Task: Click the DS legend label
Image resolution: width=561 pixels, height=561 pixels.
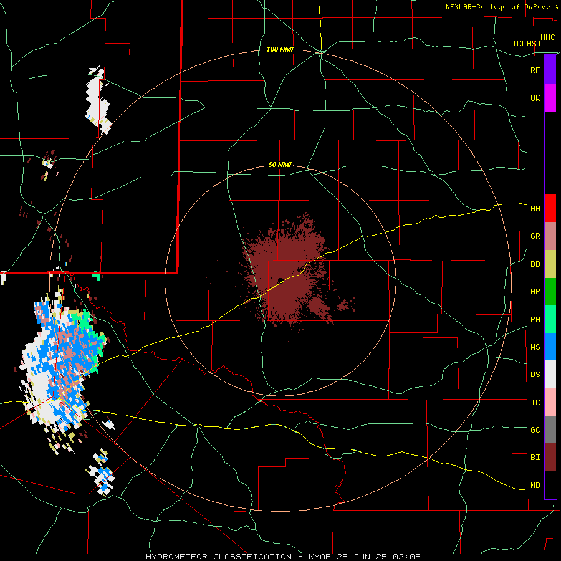Action: point(535,375)
